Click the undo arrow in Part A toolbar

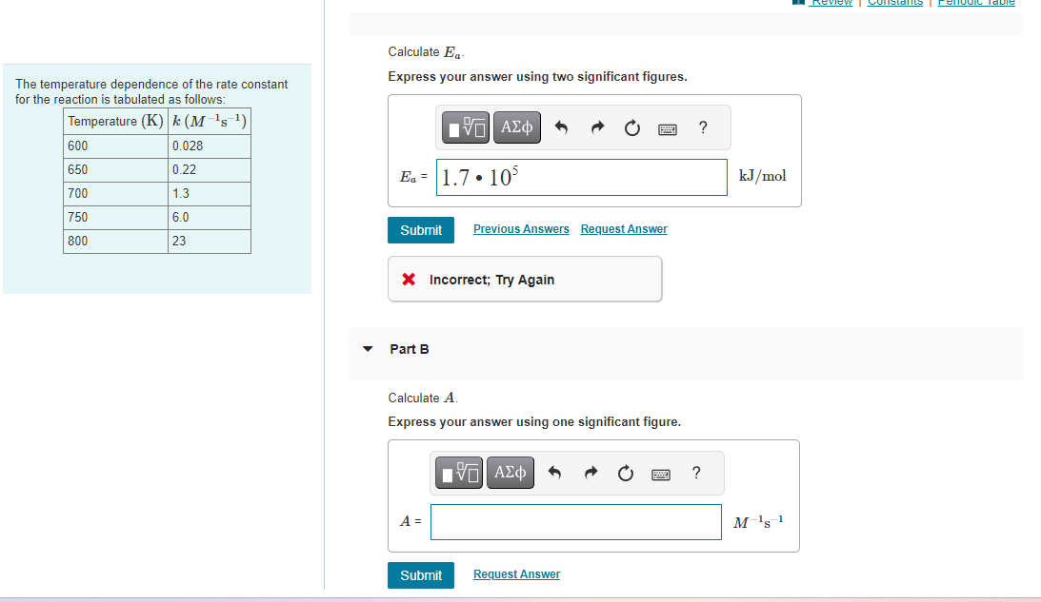(561, 127)
